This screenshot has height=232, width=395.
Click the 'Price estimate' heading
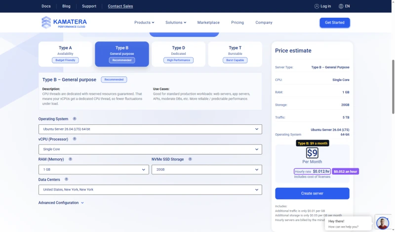pyautogui.click(x=293, y=51)
